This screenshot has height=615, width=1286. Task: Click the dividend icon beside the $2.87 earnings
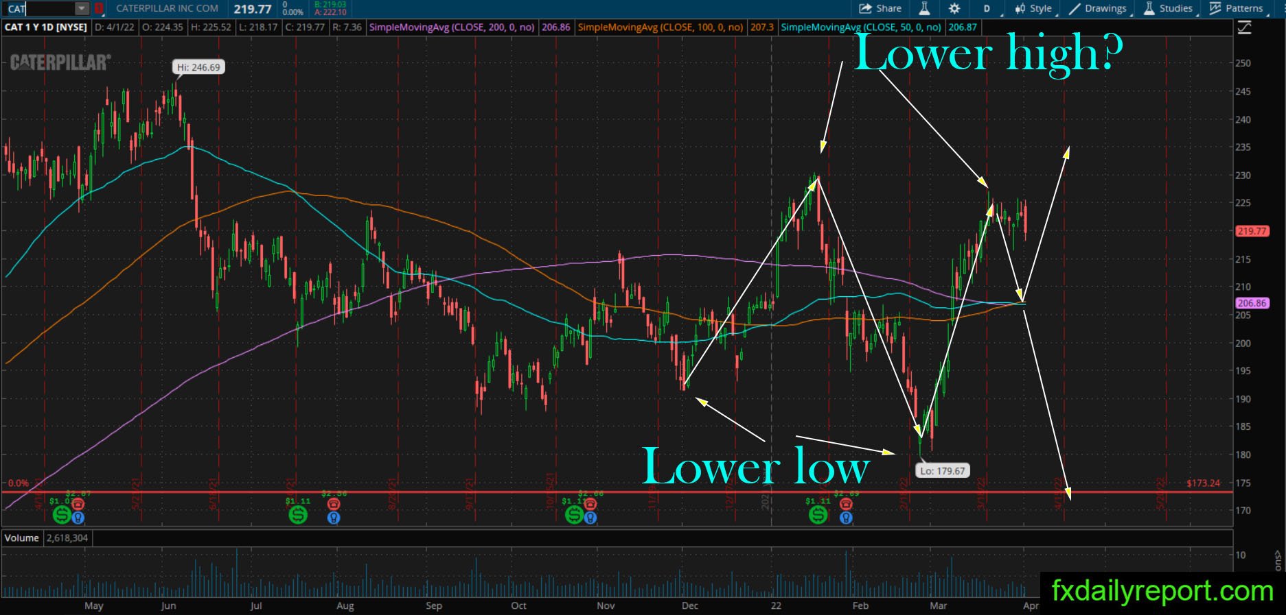click(62, 514)
